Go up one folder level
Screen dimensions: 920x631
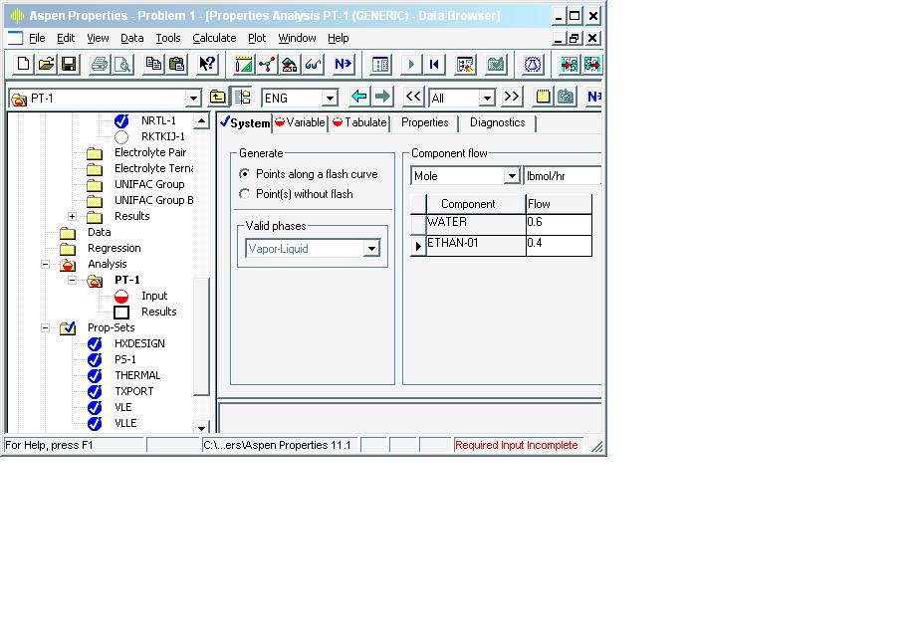click(x=218, y=97)
